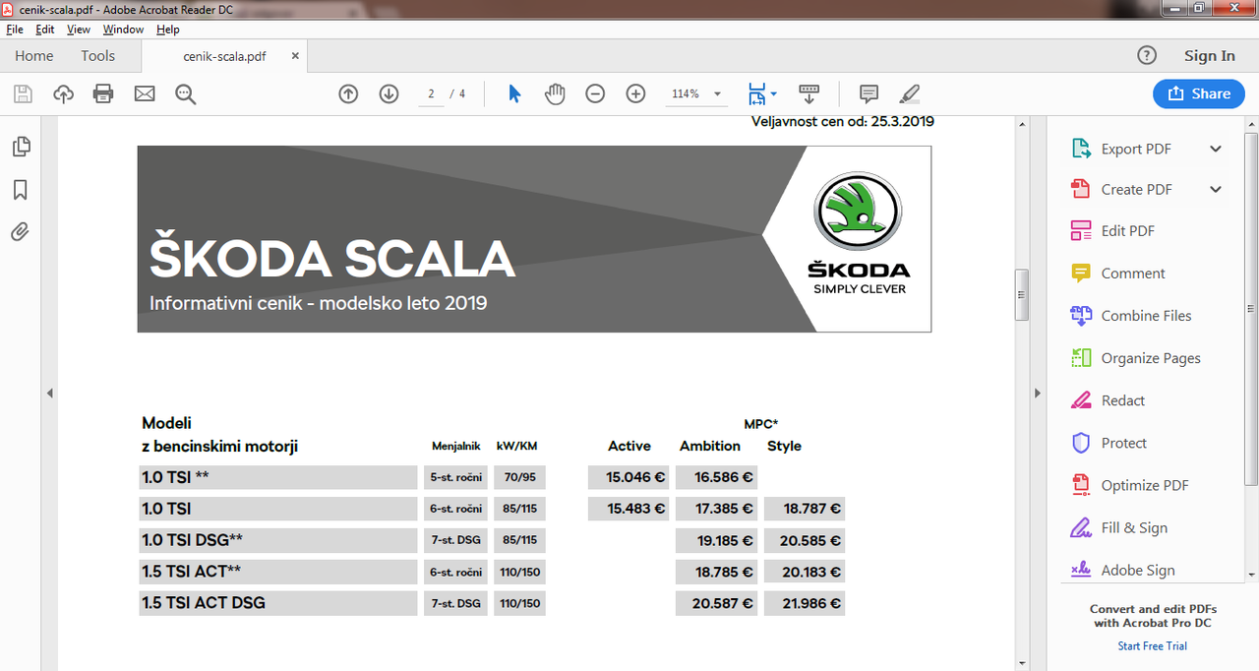Select the highlight text pen tool
1259x671 pixels.
click(910, 94)
